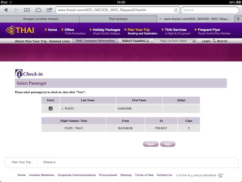Open Corporate Communications footer link
This screenshot has width=242, height=182.
pyautogui.click(x=77, y=175)
